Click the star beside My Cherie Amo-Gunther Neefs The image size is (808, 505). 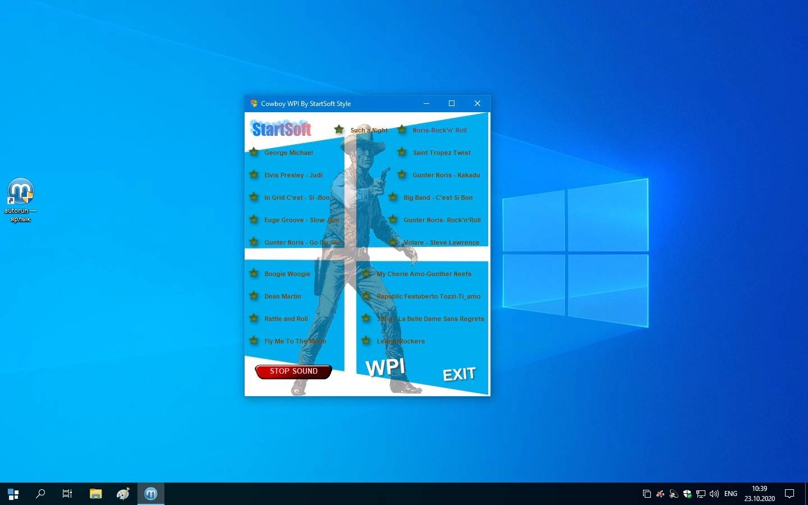pos(366,273)
